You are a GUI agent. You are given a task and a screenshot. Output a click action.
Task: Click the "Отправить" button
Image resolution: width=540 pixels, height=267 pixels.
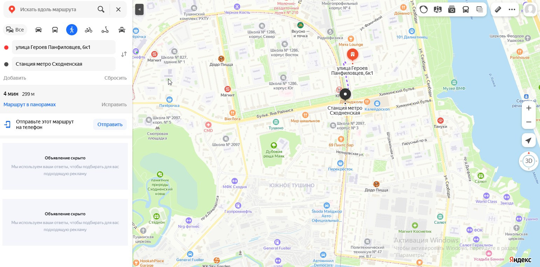tap(110, 124)
